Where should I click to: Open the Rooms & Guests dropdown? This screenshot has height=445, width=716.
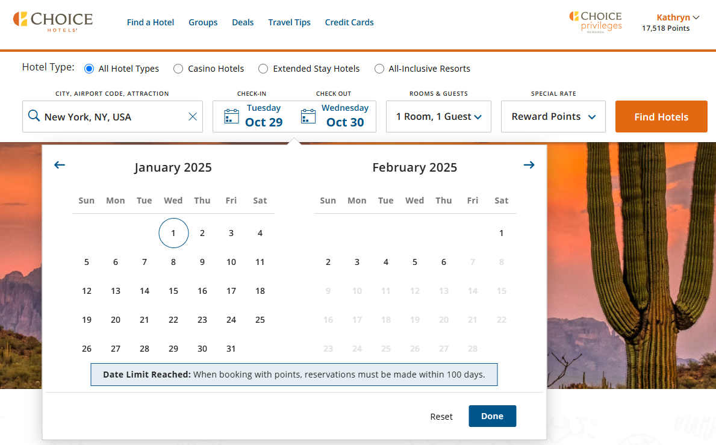(438, 116)
